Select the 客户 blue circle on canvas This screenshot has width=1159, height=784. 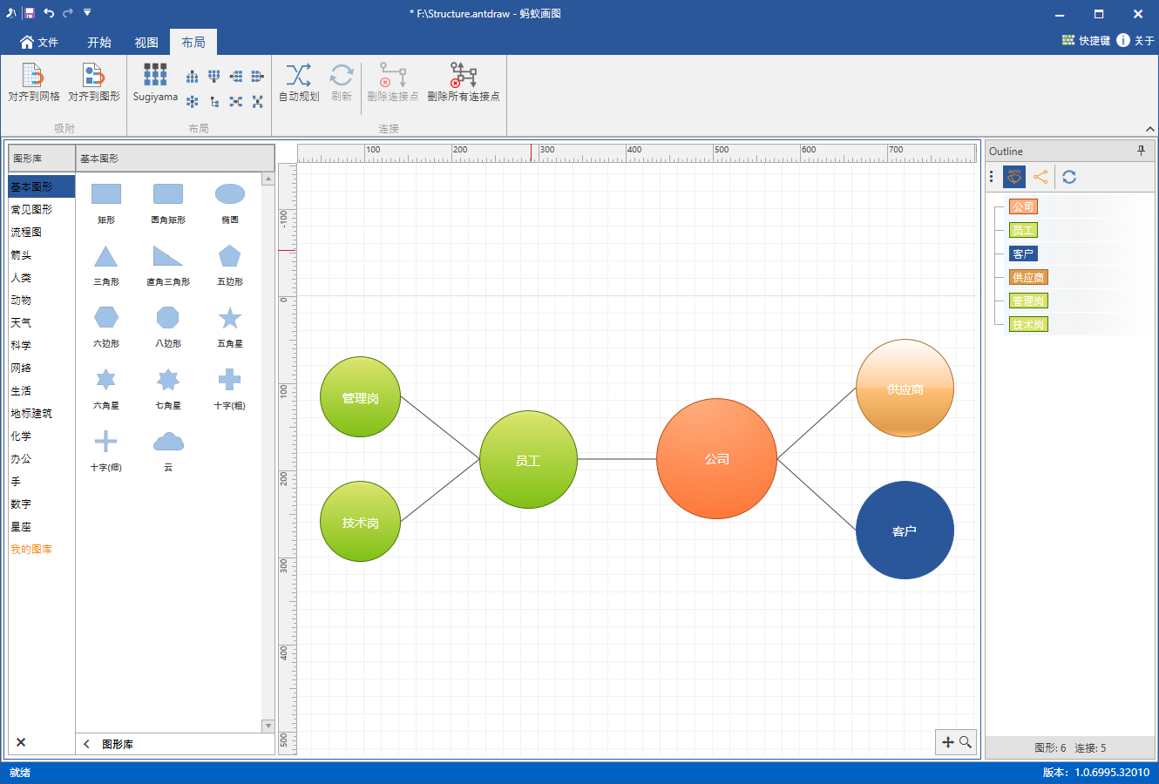click(905, 530)
